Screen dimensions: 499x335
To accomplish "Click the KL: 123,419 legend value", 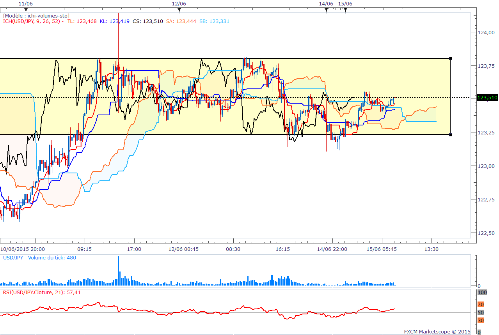I will 114,21.
